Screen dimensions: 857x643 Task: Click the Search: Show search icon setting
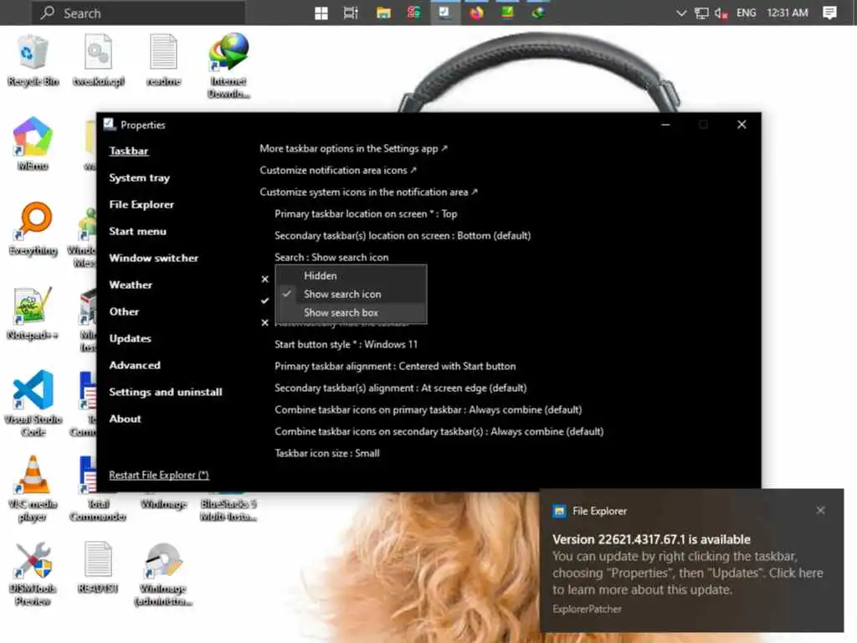(x=331, y=258)
